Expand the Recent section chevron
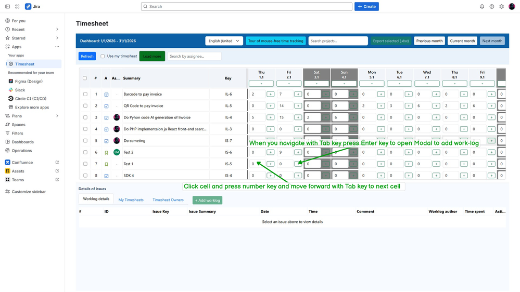This screenshot has height=292, width=520. (x=57, y=30)
